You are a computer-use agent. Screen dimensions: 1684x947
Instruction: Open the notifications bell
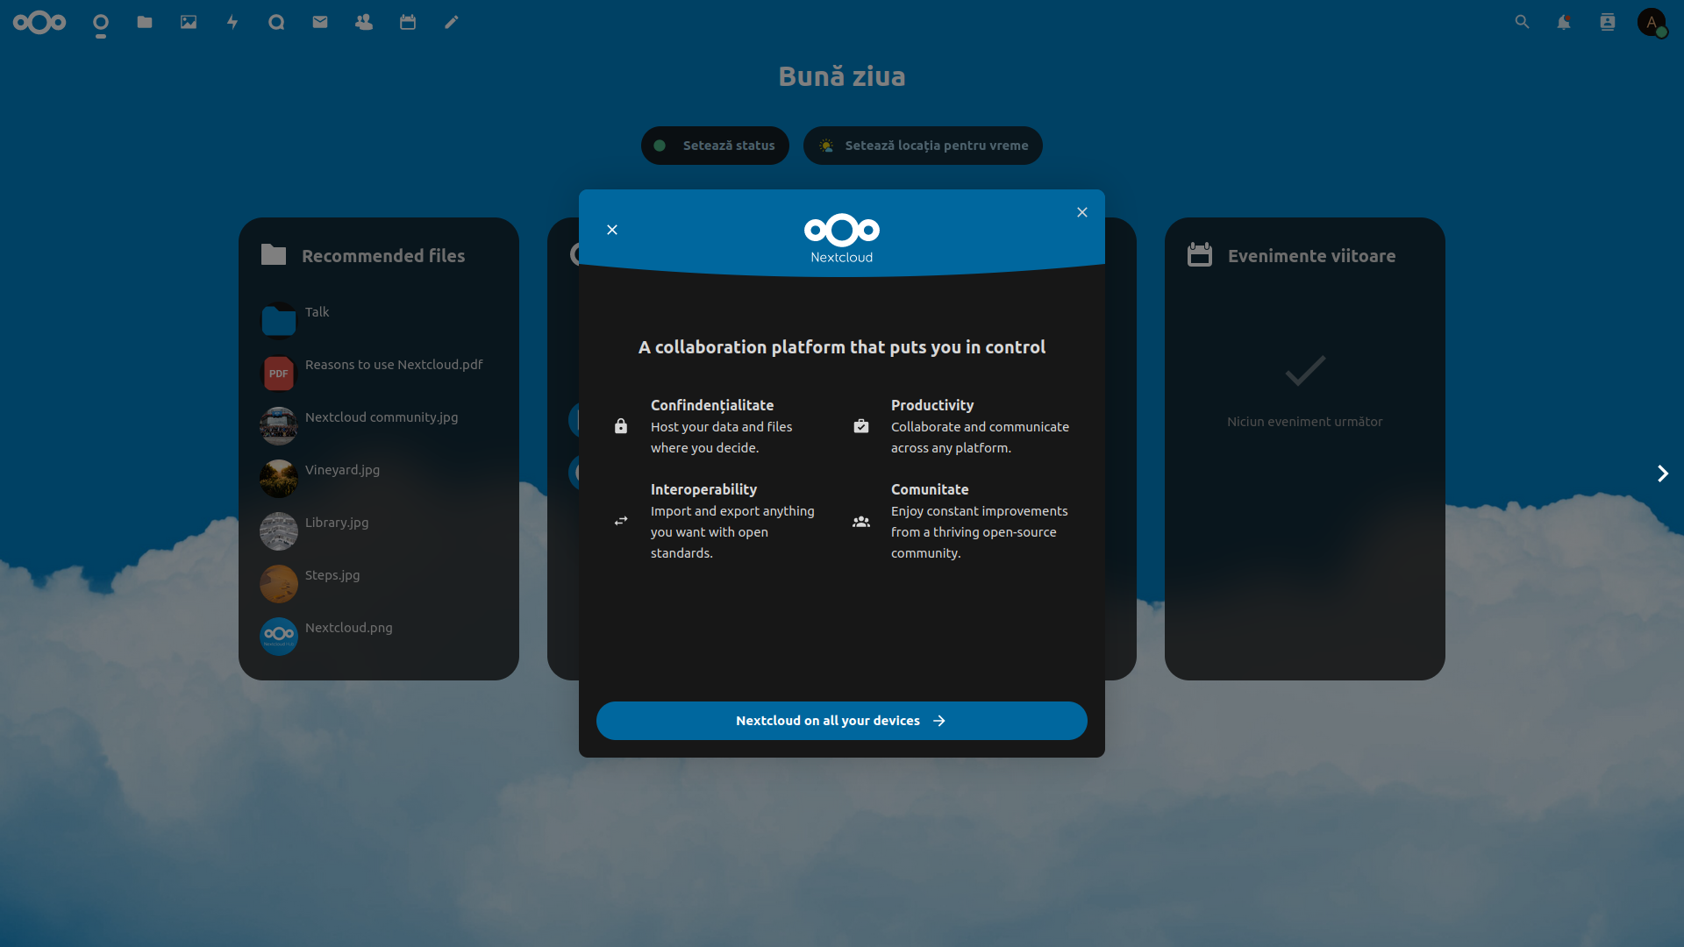(1564, 22)
